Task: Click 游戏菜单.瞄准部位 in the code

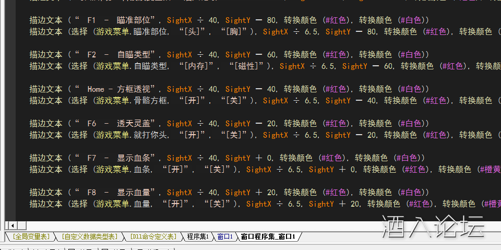Action: point(132,32)
